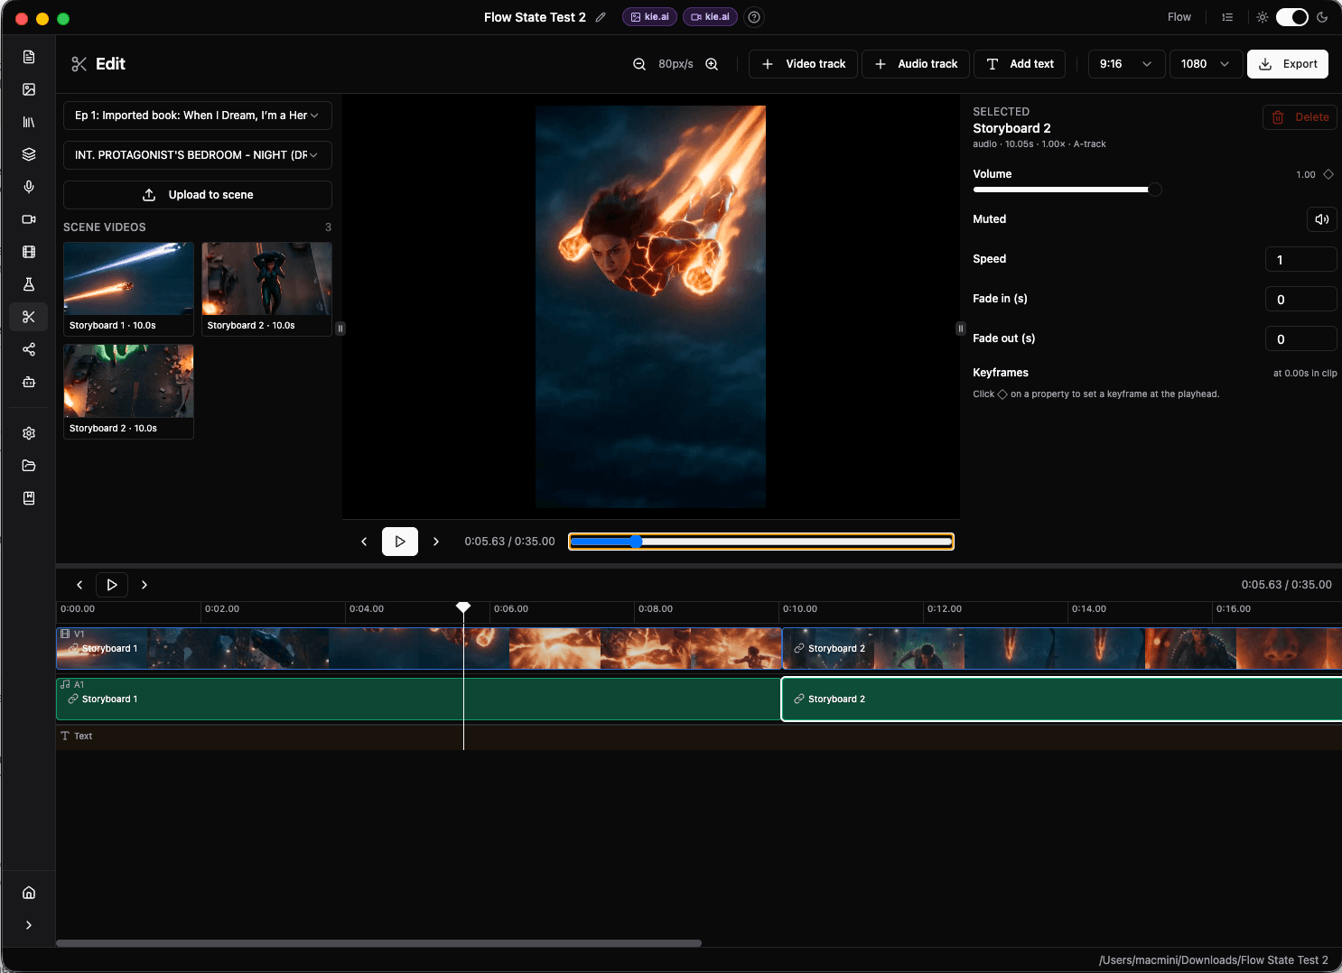Open the flask experiments sidebar icon
The image size is (1342, 973).
[29, 284]
